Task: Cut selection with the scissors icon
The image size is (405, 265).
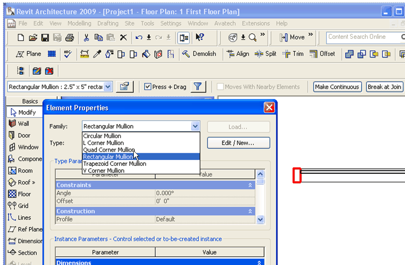Action: click(x=86, y=38)
